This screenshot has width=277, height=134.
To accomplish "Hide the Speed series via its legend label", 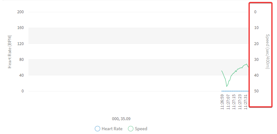I will click(141, 129).
